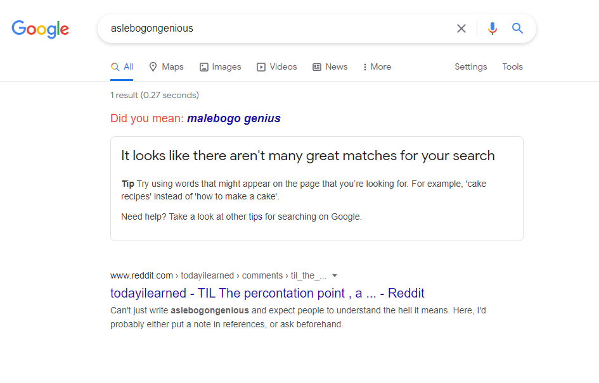
Task: Open the Tools options
Action: pos(512,66)
